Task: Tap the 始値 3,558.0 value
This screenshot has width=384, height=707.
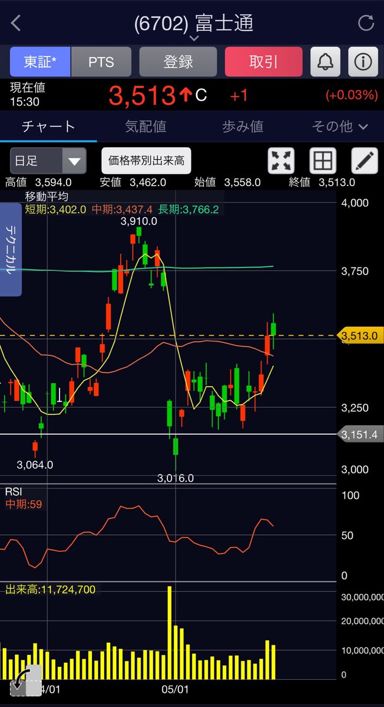Action: coord(241,183)
